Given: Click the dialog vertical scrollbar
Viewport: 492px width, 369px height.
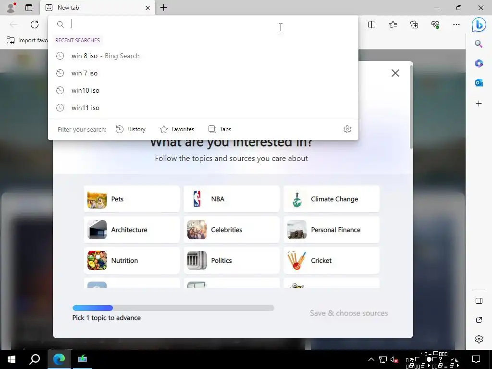Looking at the screenshot, I should pos(411,107).
